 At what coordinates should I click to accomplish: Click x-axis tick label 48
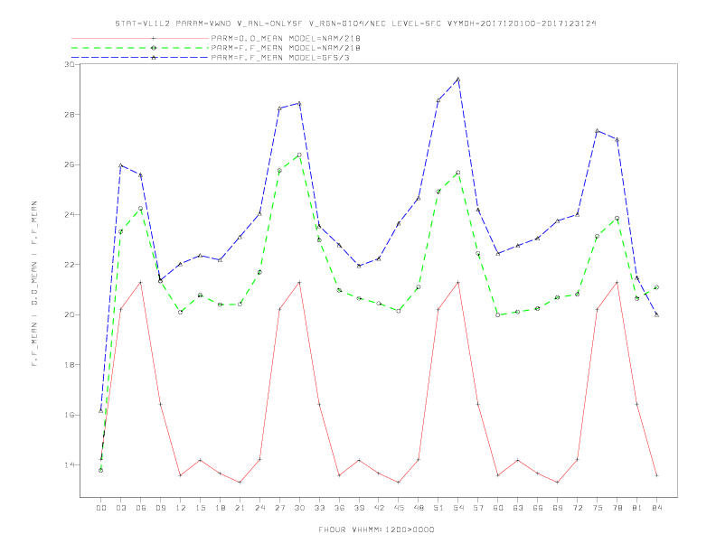(x=419, y=508)
